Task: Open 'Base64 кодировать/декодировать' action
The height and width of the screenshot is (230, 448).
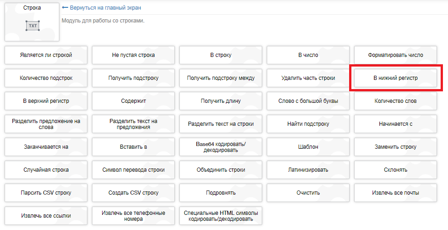Action: [x=221, y=147]
